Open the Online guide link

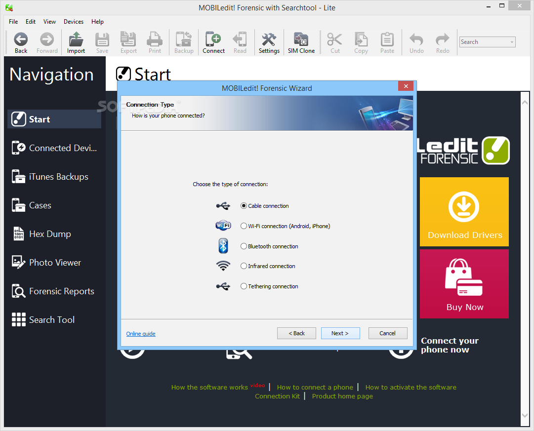click(x=141, y=334)
